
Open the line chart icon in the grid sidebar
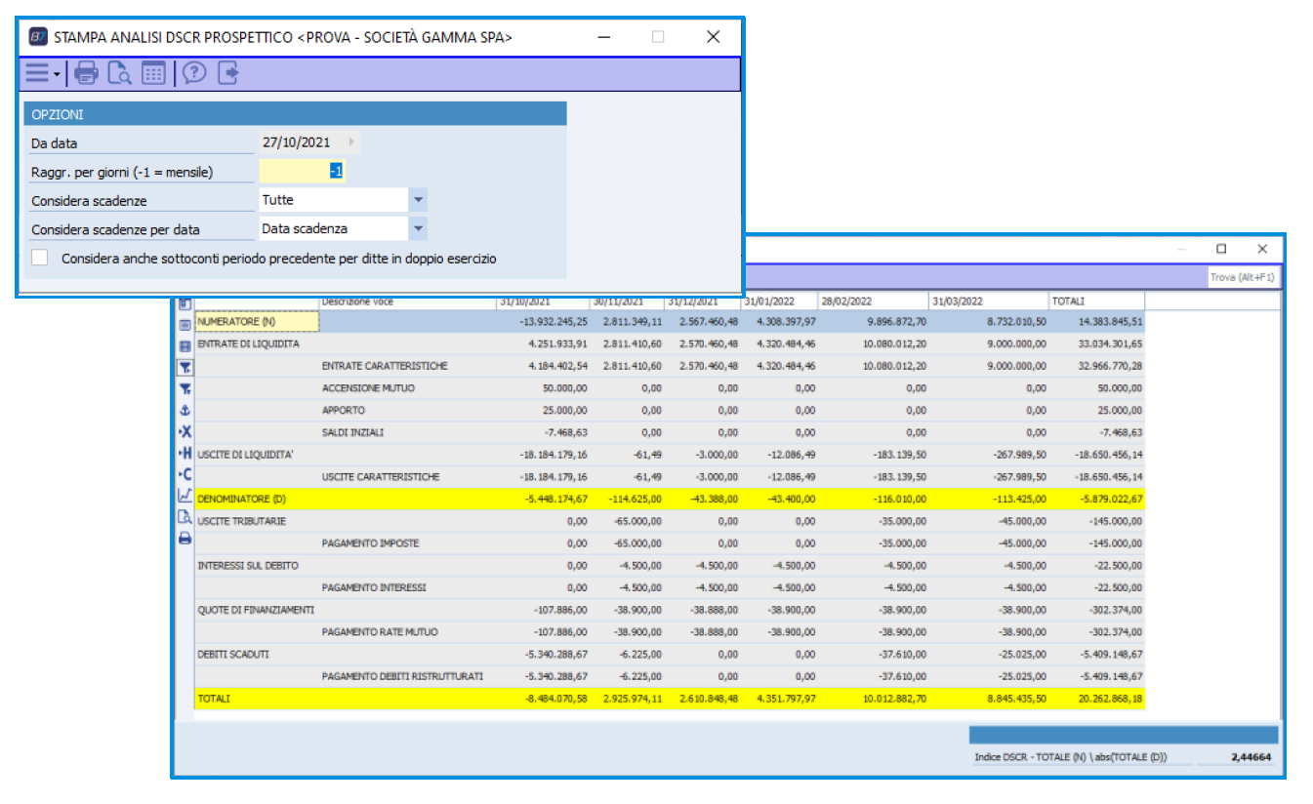pos(185,496)
